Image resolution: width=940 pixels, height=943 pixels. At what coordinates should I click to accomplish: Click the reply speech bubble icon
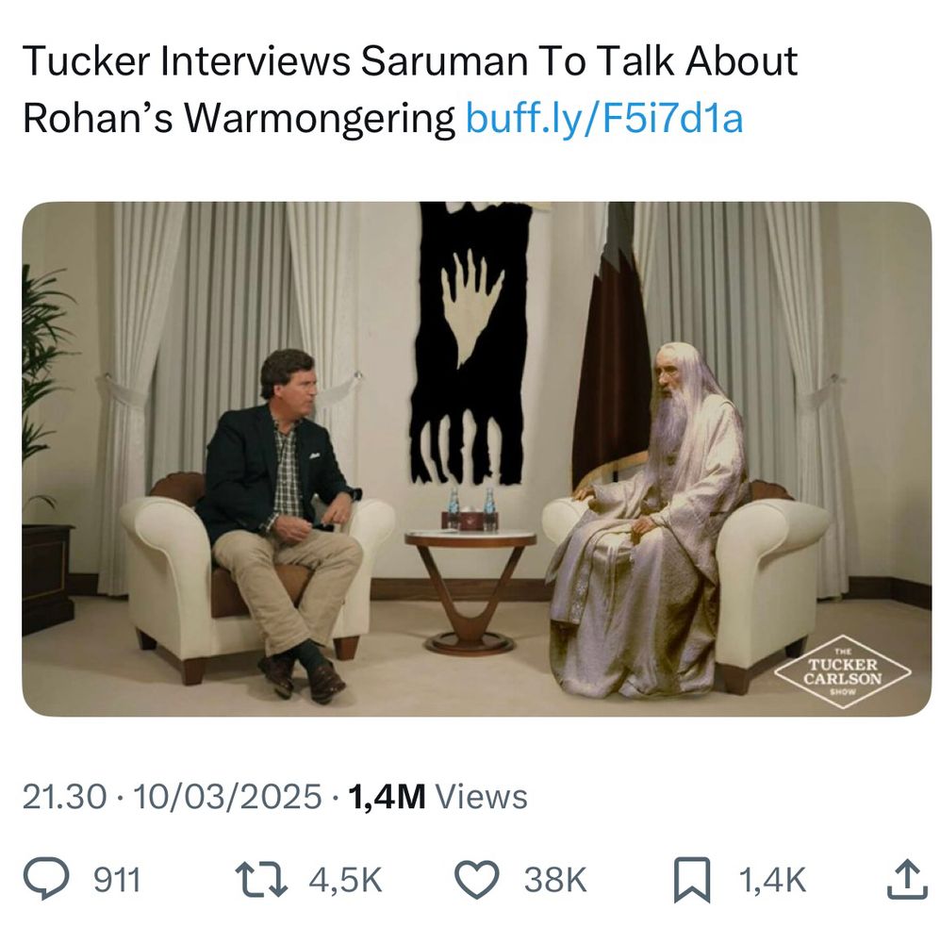45,879
